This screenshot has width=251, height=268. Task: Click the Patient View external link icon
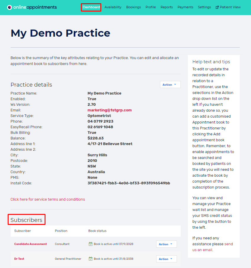pyautogui.click(x=217, y=7)
